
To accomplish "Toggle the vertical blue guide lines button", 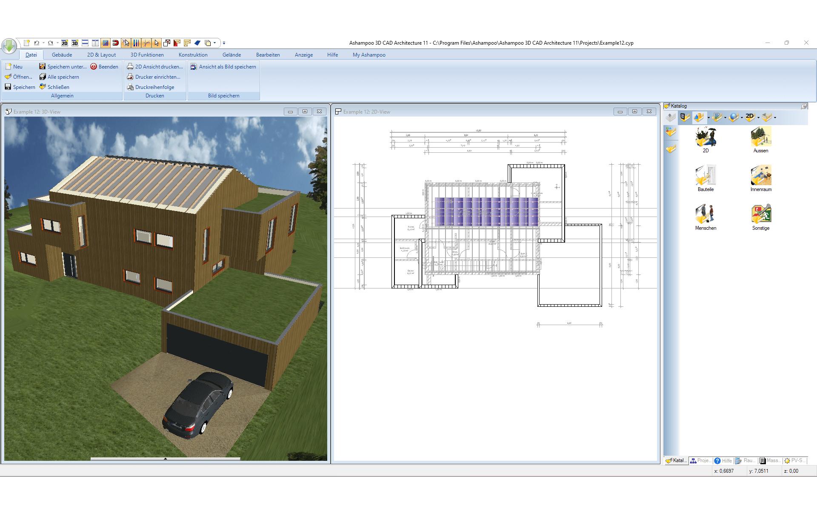I will [136, 43].
